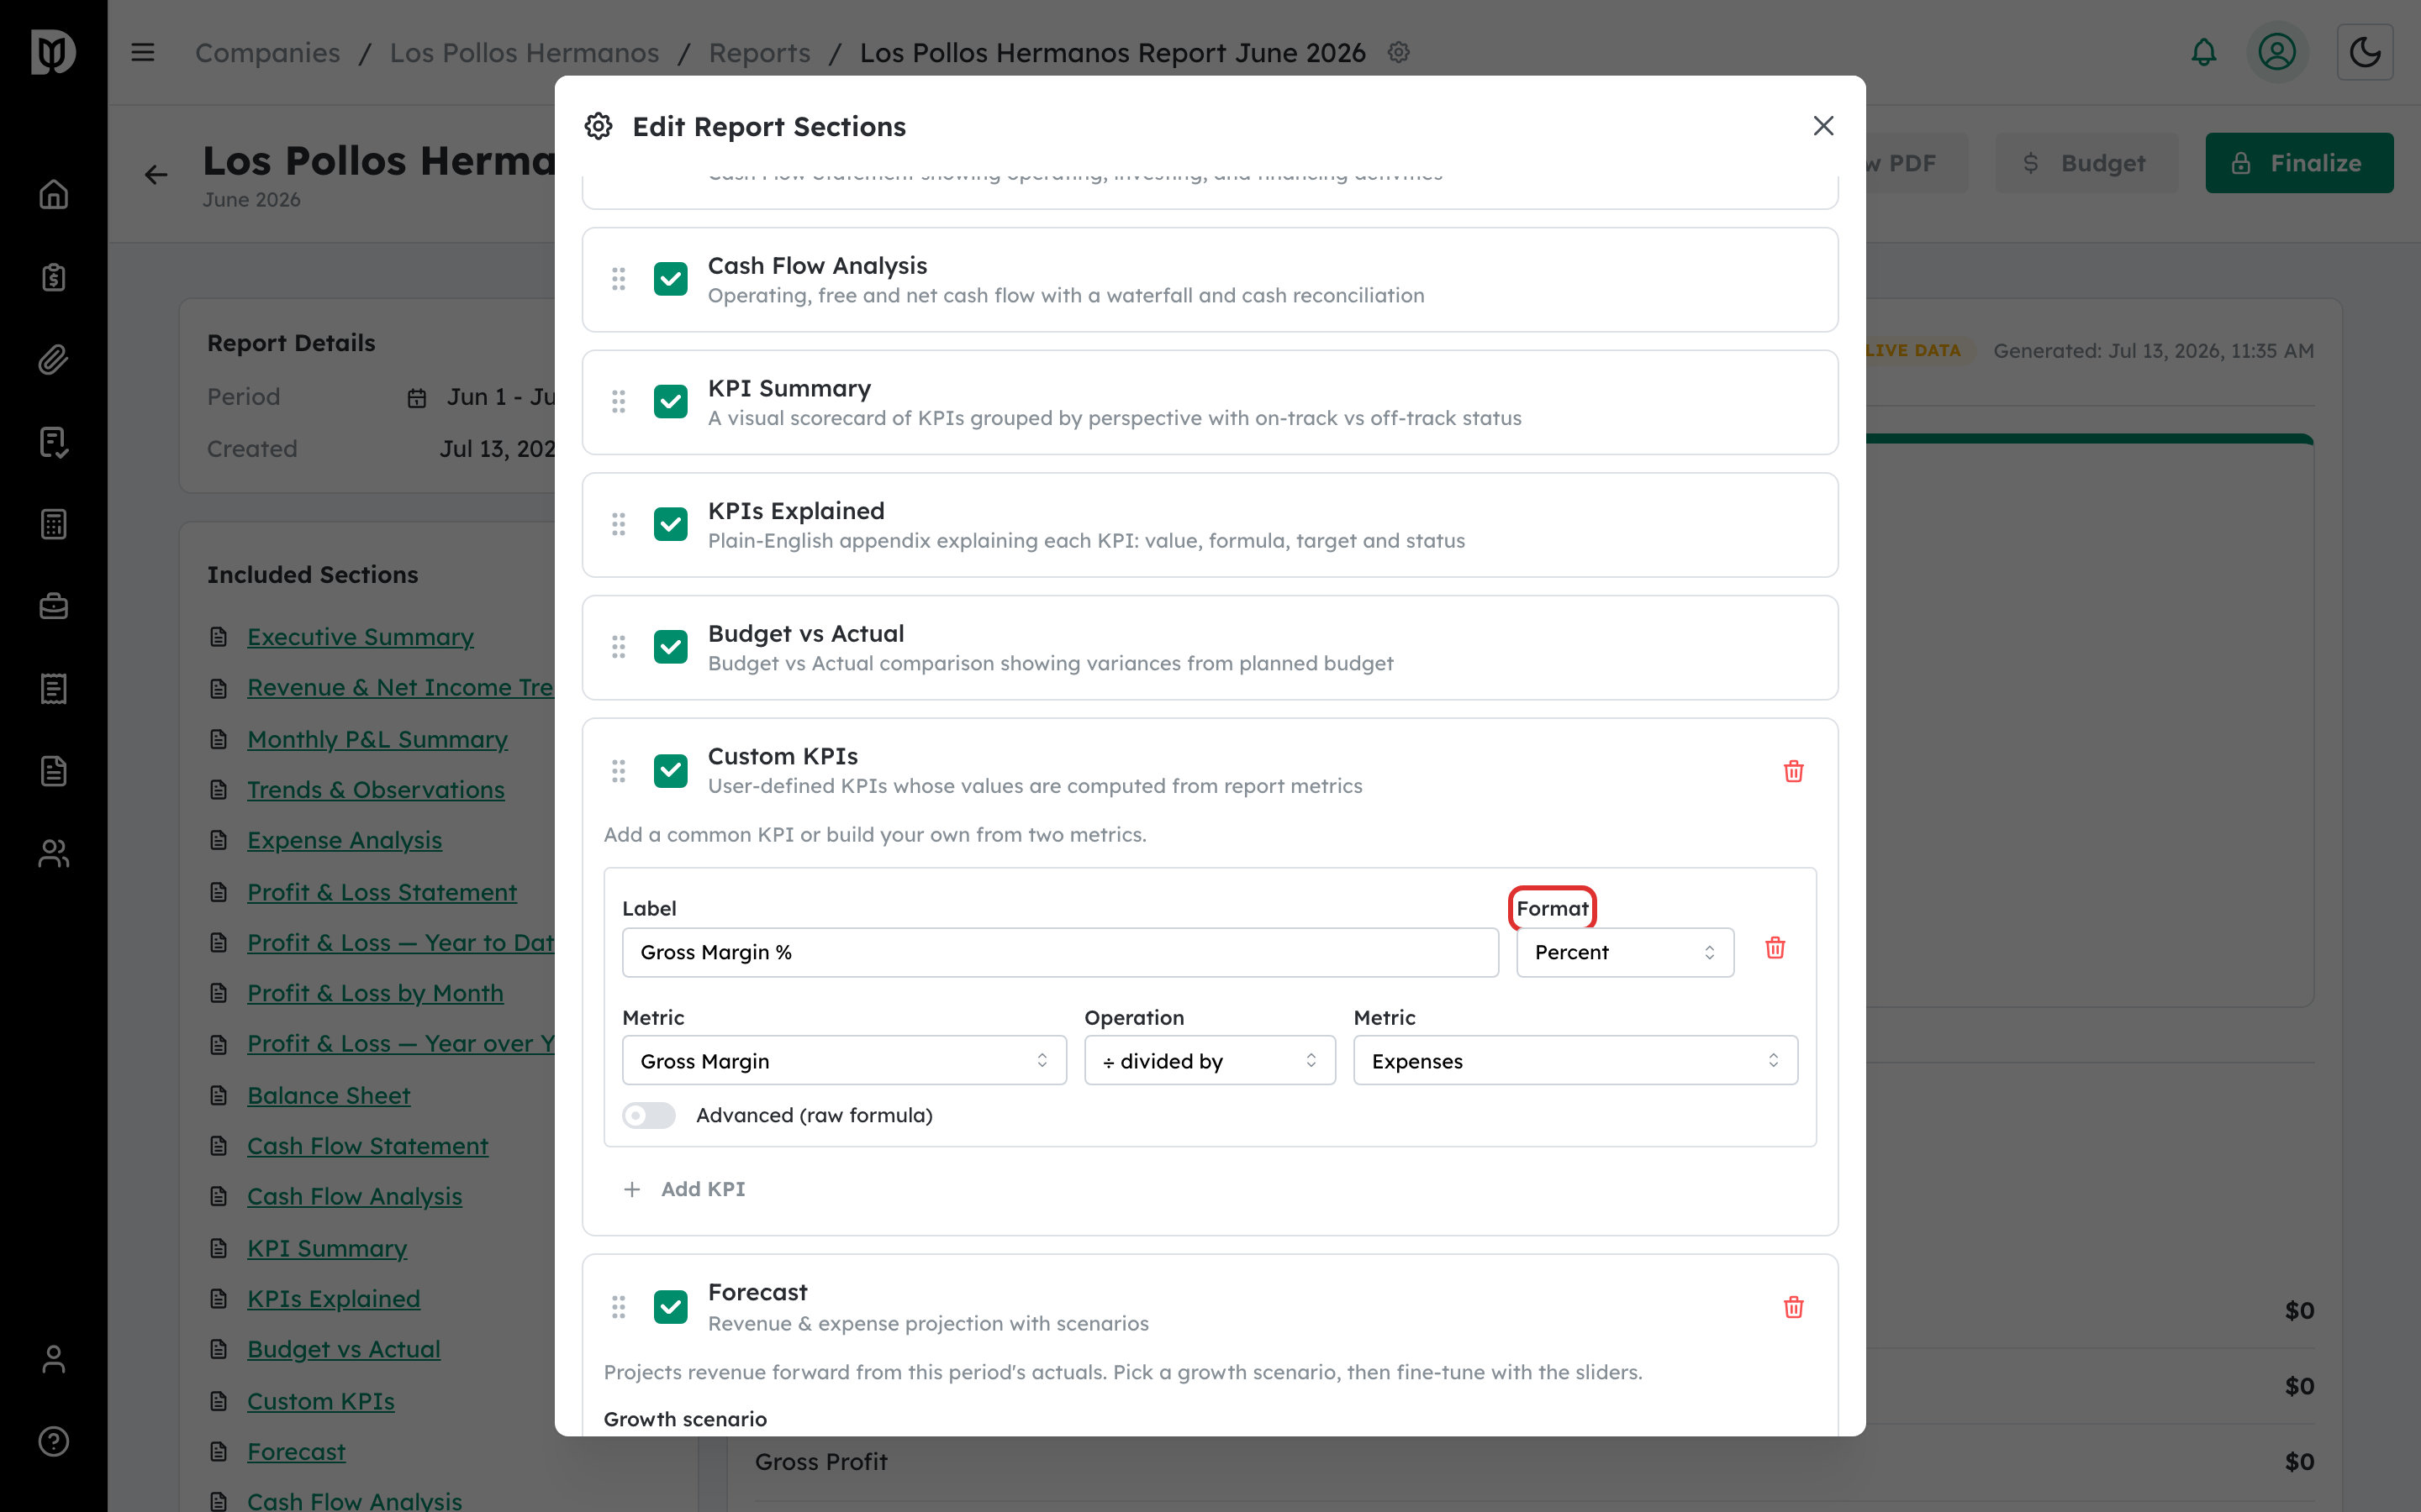Delete the Custom KPIs section
Screen dimensions: 2421x1512
coord(1793,771)
